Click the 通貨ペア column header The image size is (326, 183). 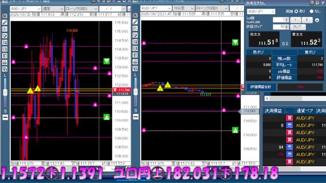(x=305, y=111)
